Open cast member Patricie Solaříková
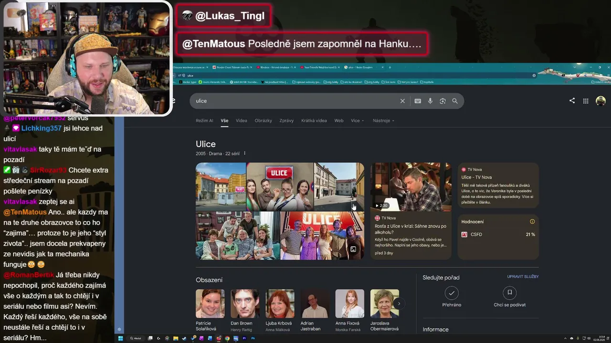 210,310
